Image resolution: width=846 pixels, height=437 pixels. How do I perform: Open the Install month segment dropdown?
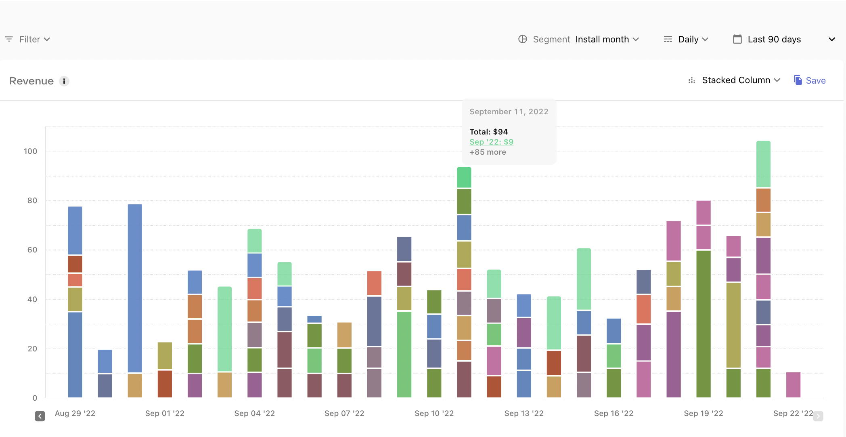pyautogui.click(x=607, y=39)
